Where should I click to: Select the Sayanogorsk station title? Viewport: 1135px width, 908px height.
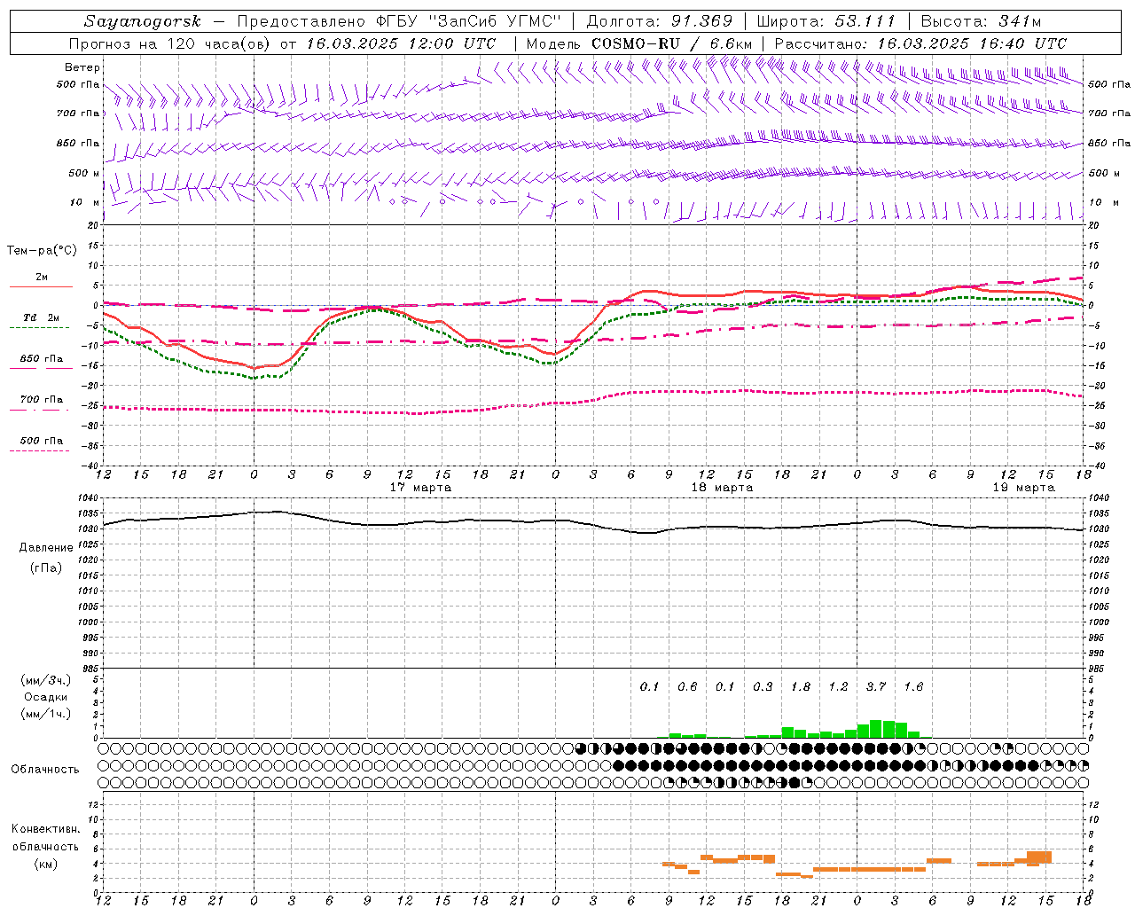143,21
